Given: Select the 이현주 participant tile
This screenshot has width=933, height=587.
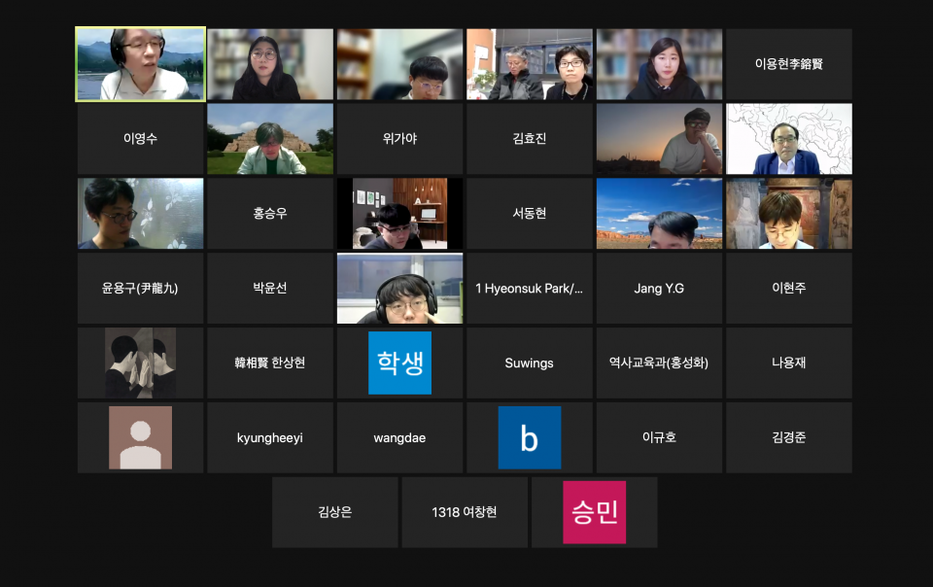Looking at the screenshot, I should [789, 289].
